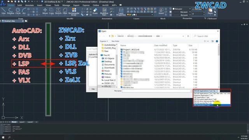249x140 pixels.
Task: Switch to the Model layout tab
Action: [x=14, y=122]
